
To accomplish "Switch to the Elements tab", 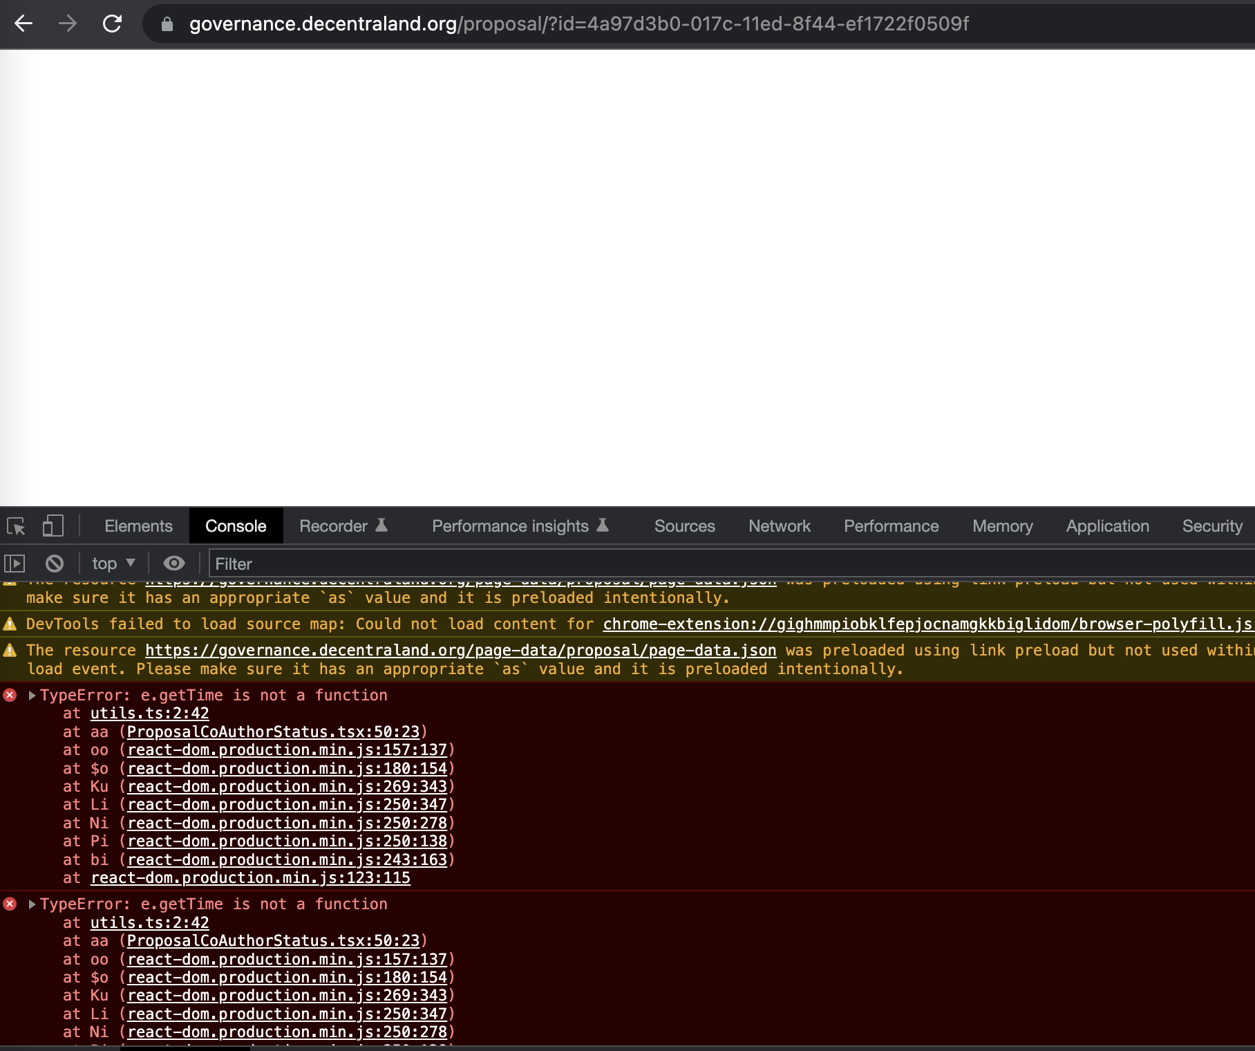I will pyautogui.click(x=138, y=526).
